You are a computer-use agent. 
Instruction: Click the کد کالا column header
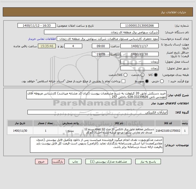point(168,123)
